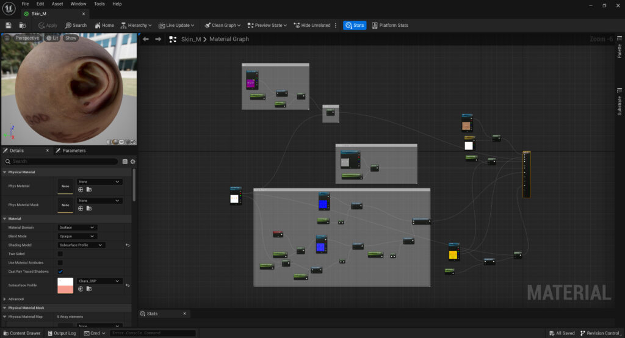
Task: Use selected asset for Phys Material
Action: pyautogui.click(x=81, y=190)
